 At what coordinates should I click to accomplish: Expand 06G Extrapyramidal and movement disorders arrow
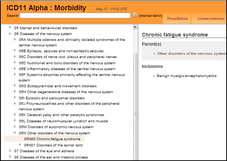coord(15,85)
